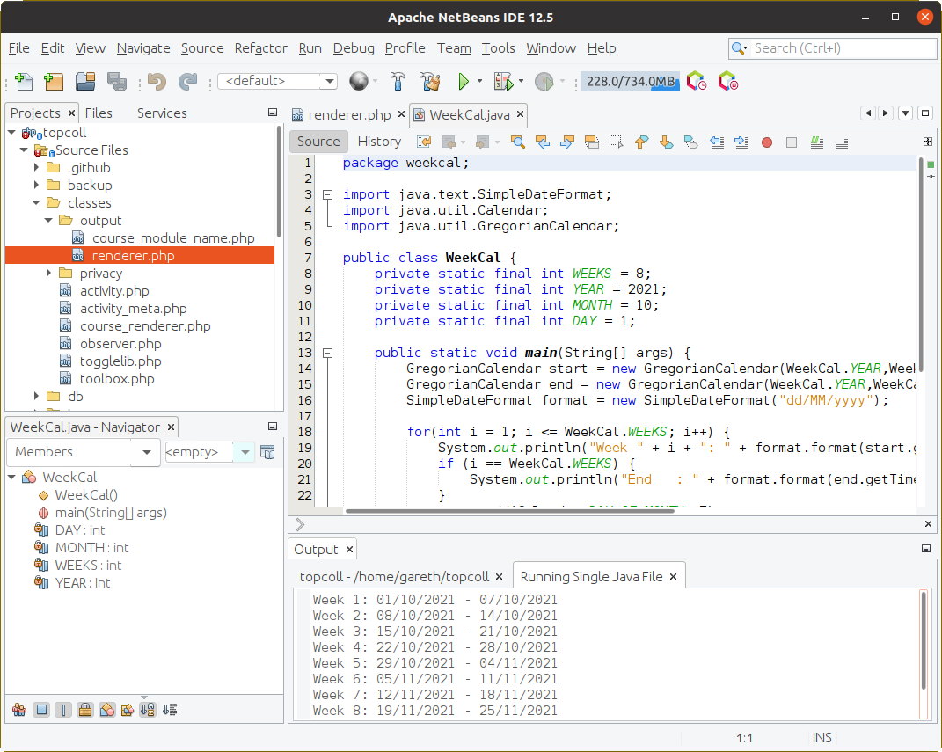This screenshot has height=752, width=942.
Task: Expand the privacy folder
Action: 48,274
